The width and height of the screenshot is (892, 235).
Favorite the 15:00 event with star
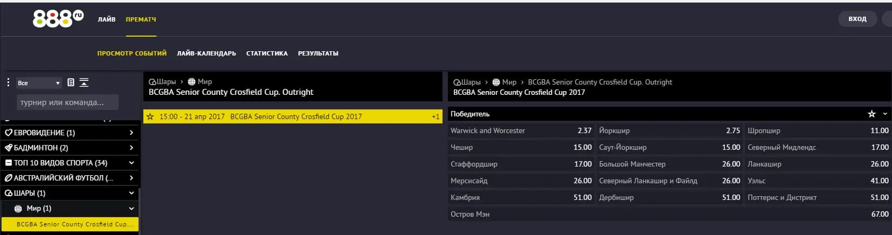click(x=150, y=116)
